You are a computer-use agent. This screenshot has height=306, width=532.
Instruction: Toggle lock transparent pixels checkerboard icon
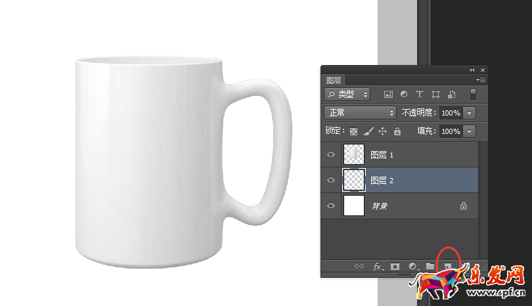pyautogui.click(x=353, y=131)
